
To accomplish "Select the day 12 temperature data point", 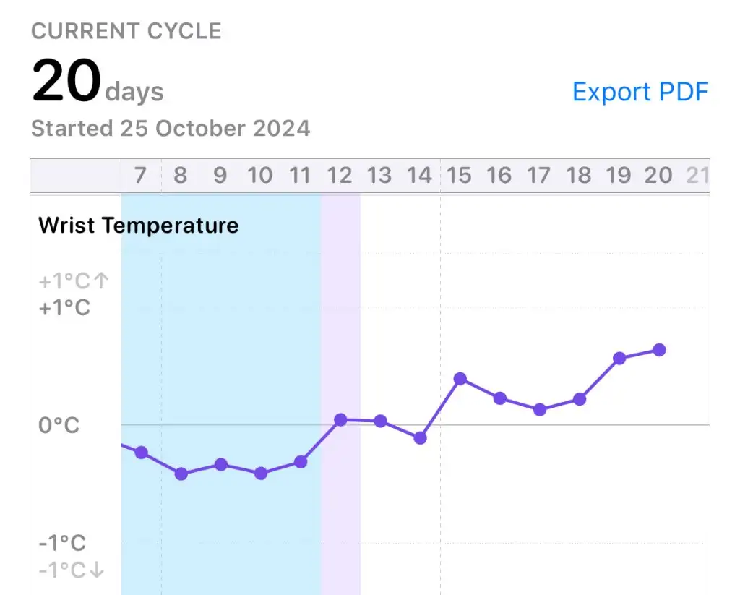I will click(x=341, y=419).
